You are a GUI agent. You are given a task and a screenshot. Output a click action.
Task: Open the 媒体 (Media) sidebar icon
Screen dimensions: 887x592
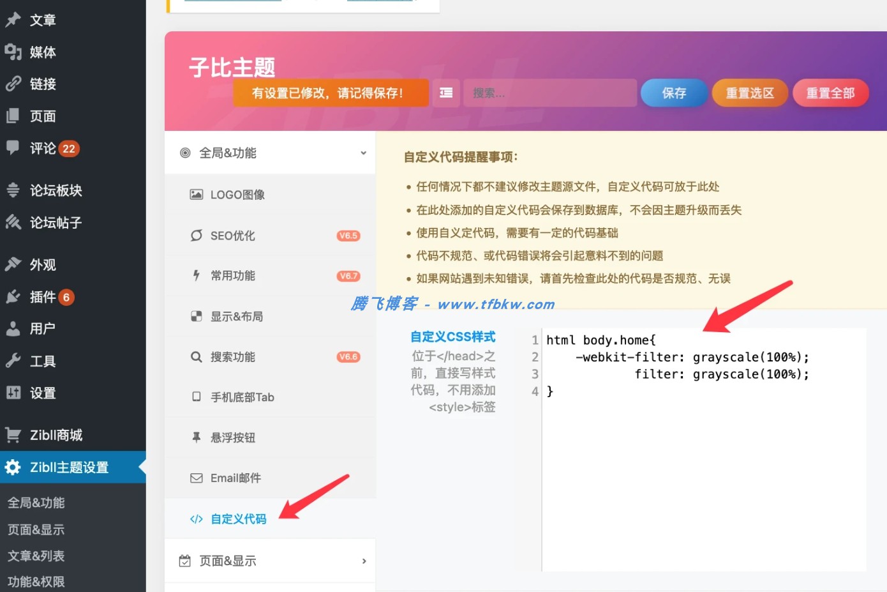[13, 52]
